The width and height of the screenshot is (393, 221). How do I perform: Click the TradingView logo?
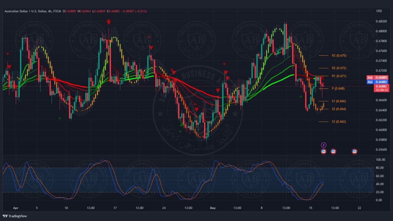pos(15,216)
